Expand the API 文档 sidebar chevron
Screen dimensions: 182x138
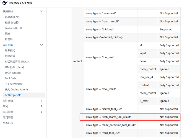point(41,101)
